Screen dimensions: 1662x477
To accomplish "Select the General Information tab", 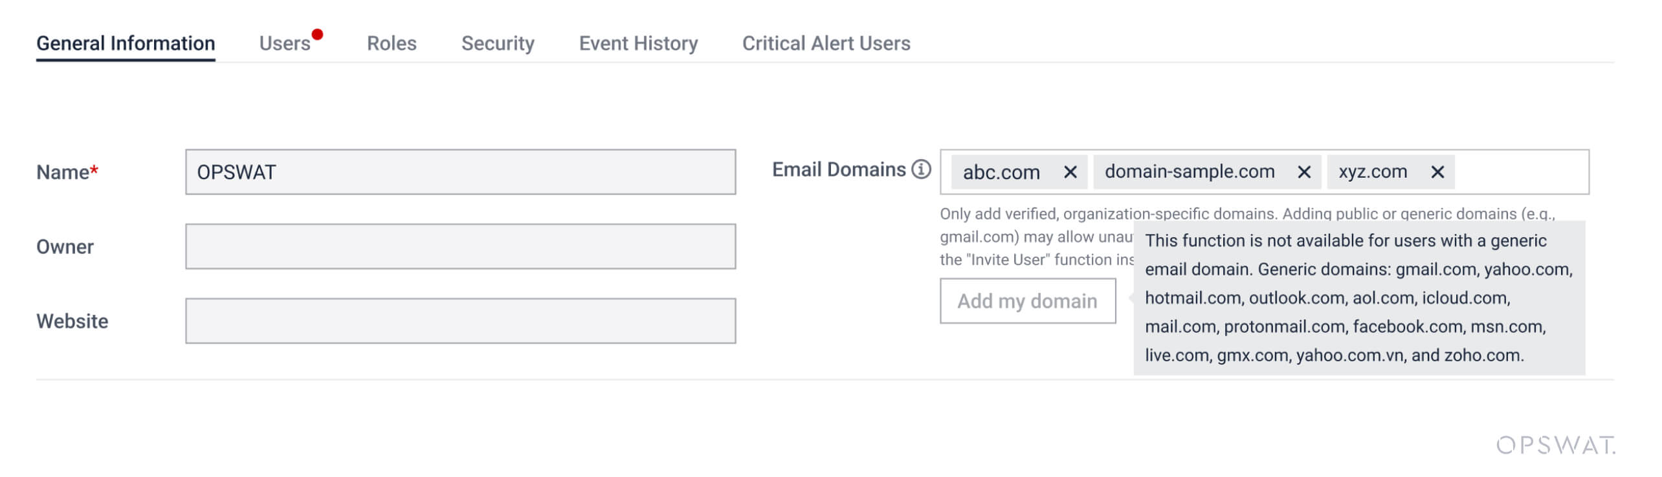I will [126, 43].
